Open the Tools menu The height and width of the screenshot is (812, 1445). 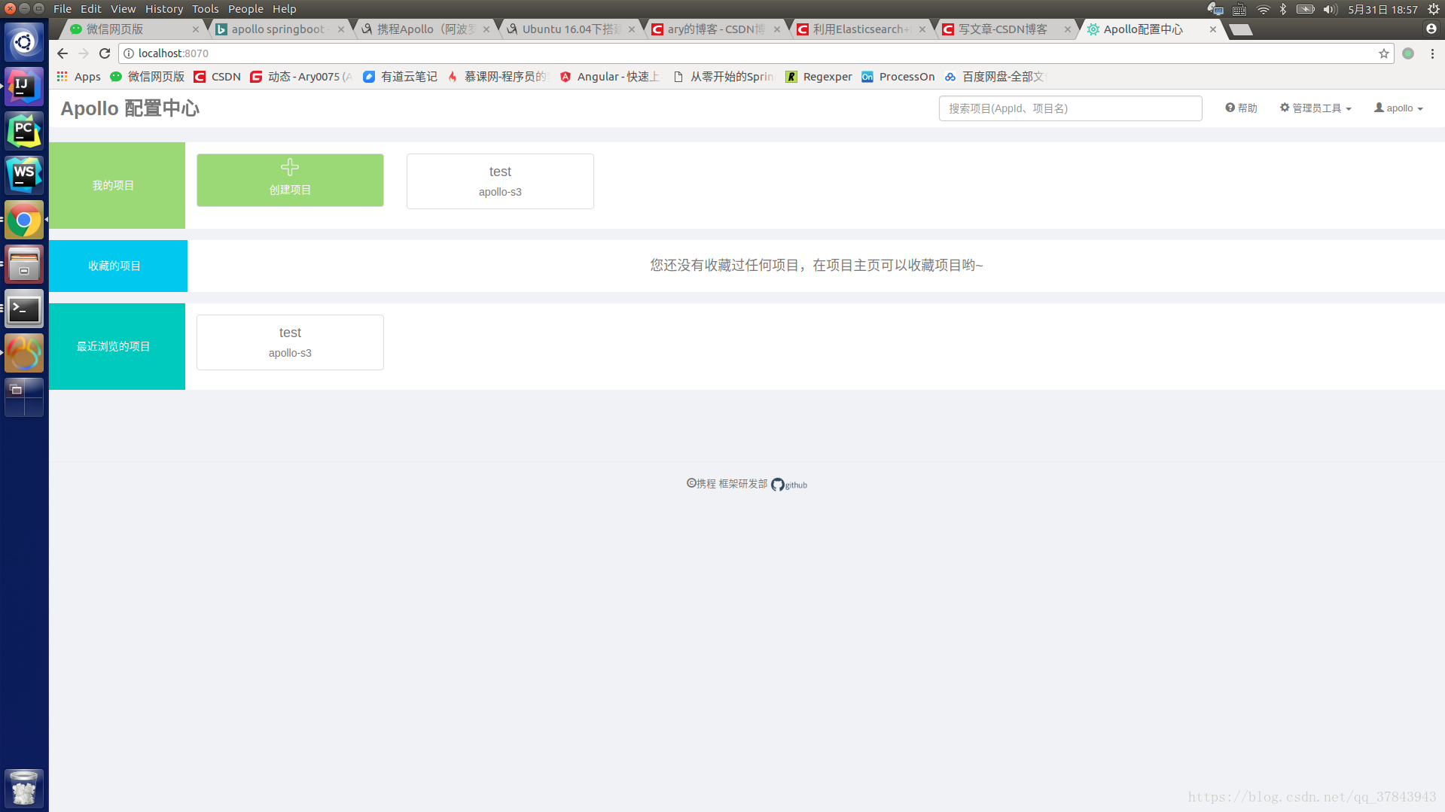(205, 9)
